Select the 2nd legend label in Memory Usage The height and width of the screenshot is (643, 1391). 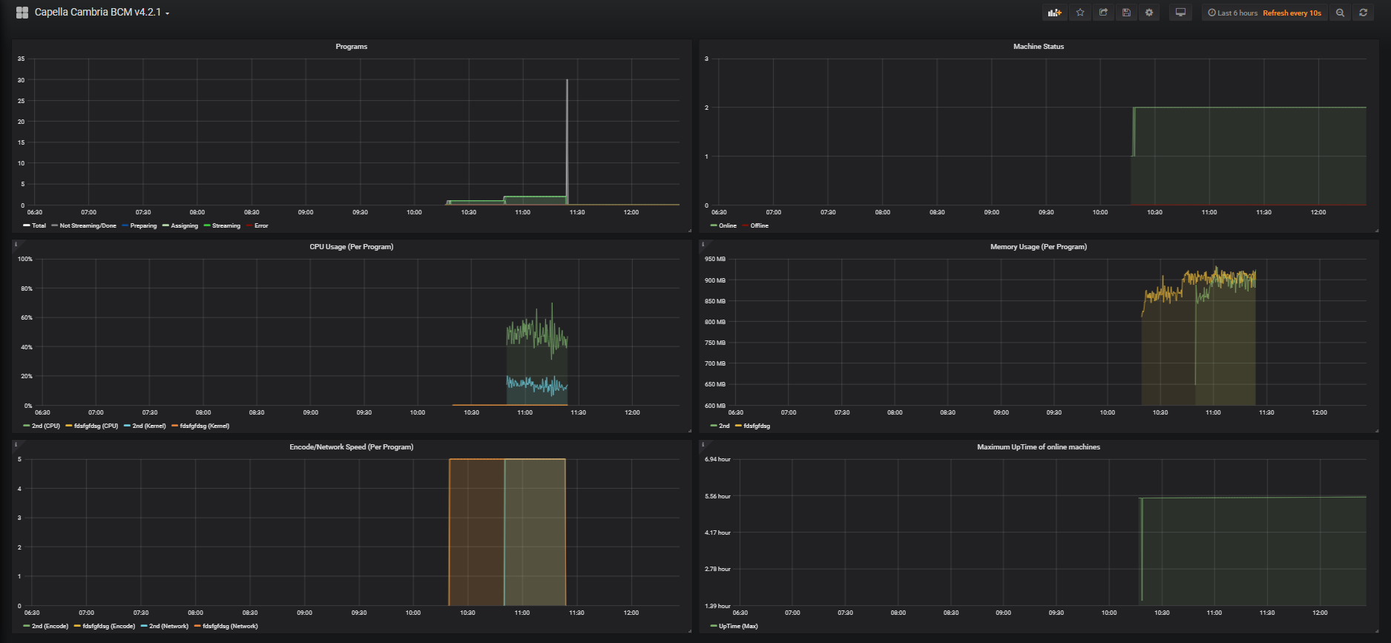pos(724,426)
